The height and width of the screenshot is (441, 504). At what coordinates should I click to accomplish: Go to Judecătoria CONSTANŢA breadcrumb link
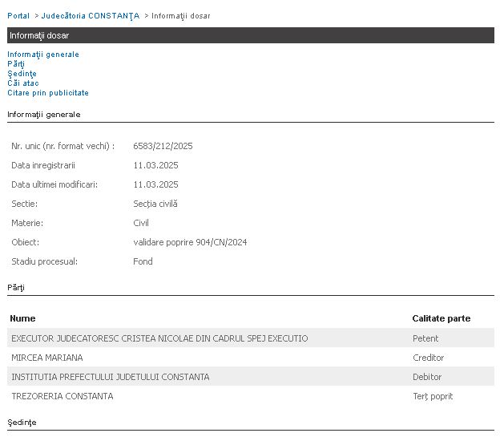[91, 16]
